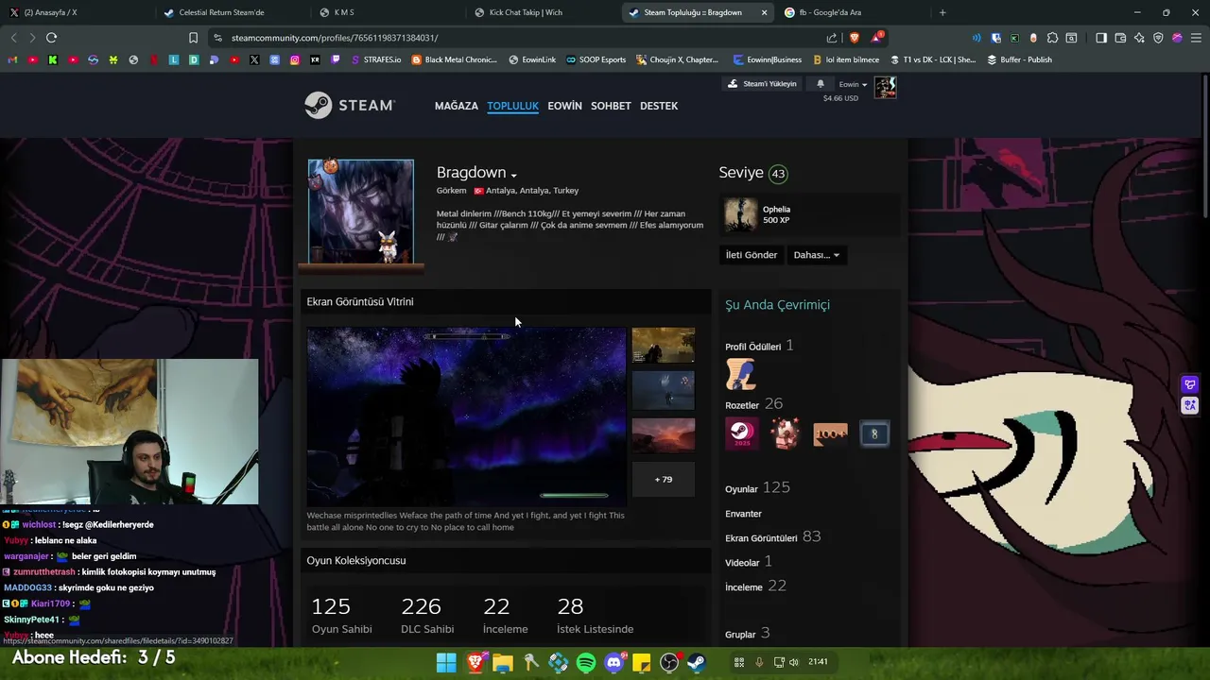Click the X bookmark icon in bookmarks bar

click(x=254, y=59)
